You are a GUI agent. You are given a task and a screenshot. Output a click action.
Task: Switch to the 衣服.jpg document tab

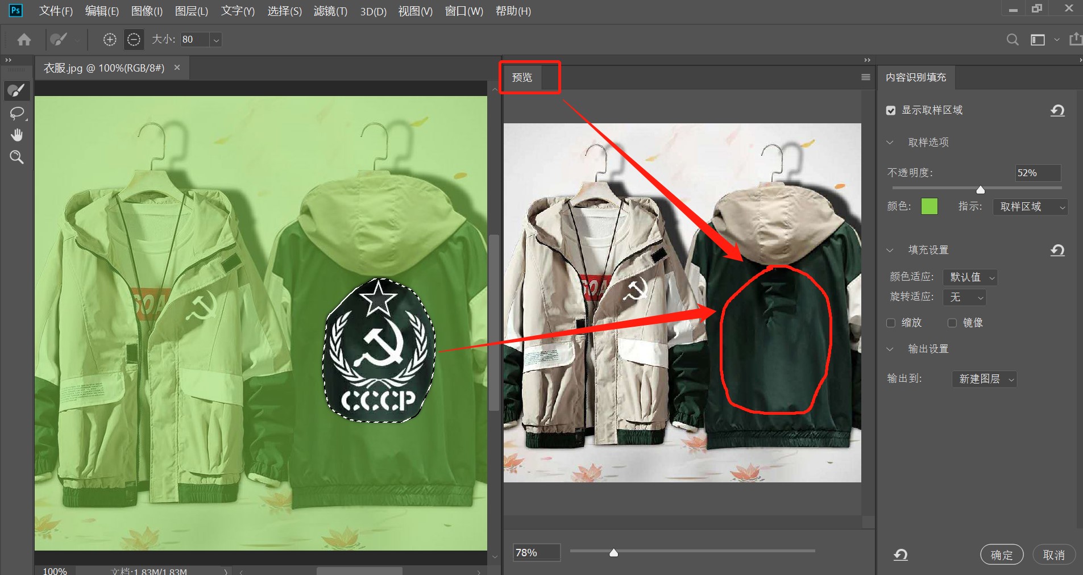104,68
